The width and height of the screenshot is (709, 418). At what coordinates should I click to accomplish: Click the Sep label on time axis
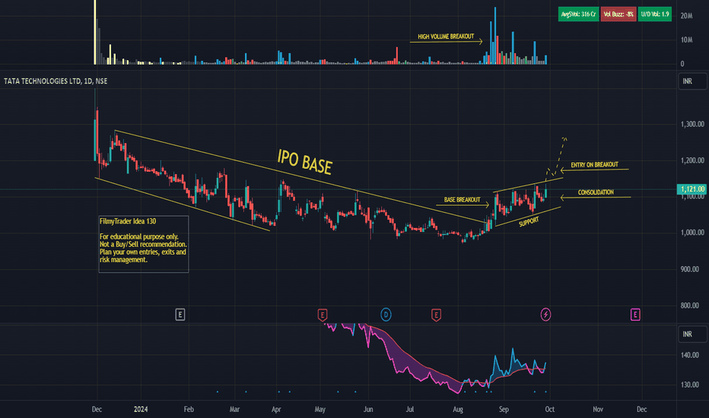(504, 410)
